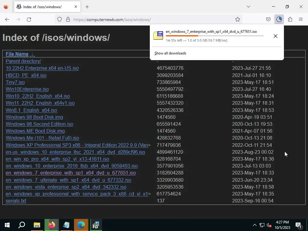Image resolution: width=308 pixels, height=231 pixels.
Task: Download 10 22H2 Enterprise x64 en-US.iso
Action: [42, 68]
